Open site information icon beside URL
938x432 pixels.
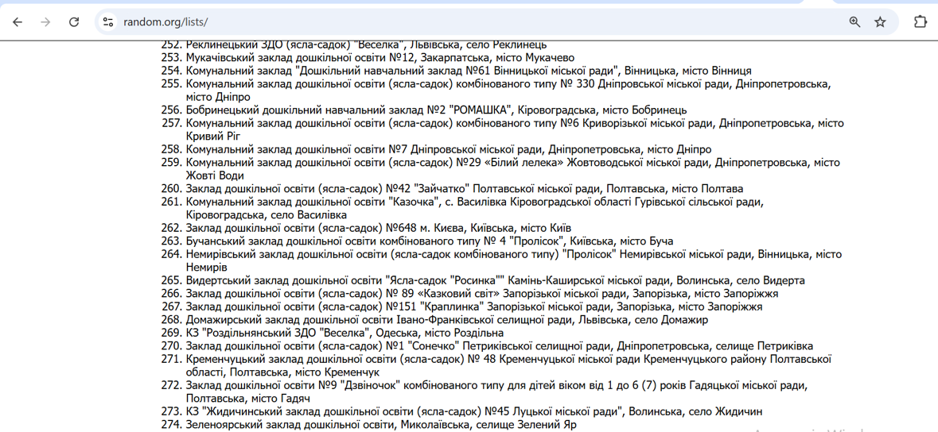pyautogui.click(x=108, y=22)
